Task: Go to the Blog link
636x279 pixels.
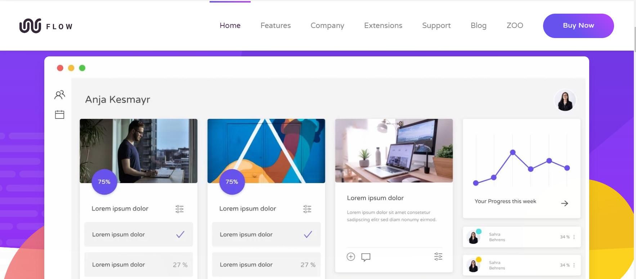Action: tap(479, 25)
